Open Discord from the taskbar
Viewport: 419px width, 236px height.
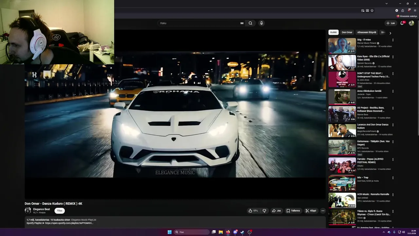pyautogui.click(x=235, y=232)
